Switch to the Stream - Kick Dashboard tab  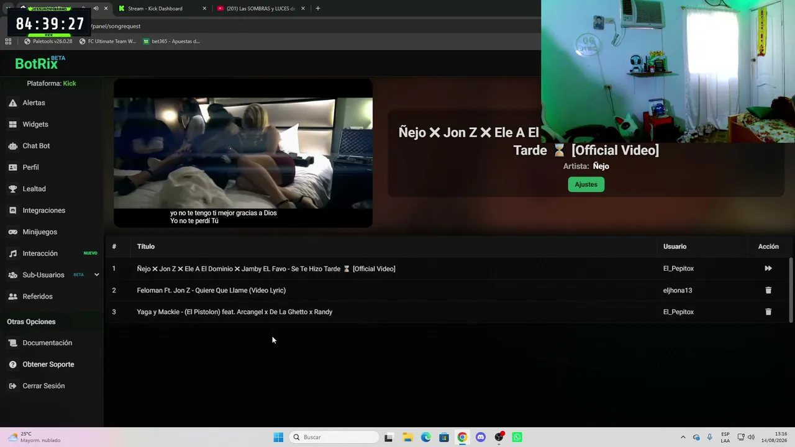click(x=161, y=9)
